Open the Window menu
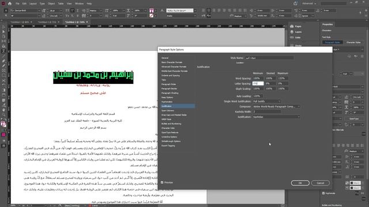The height and width of the screenshot is (207, 369). click(x=80, y=3)
